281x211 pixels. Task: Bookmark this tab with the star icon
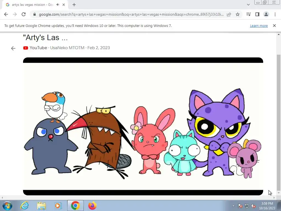click(238, 14)
